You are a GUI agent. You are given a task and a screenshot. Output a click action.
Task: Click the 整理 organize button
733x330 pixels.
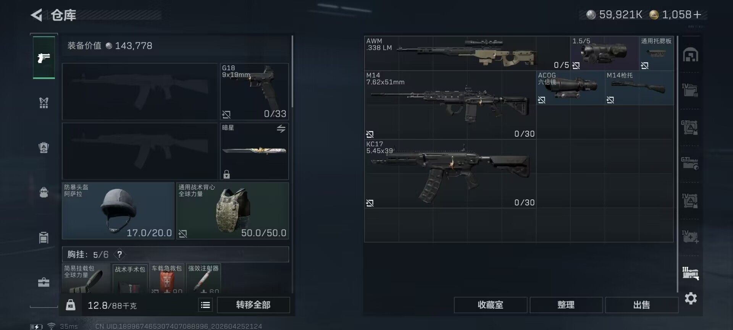[x=566, y=305]
